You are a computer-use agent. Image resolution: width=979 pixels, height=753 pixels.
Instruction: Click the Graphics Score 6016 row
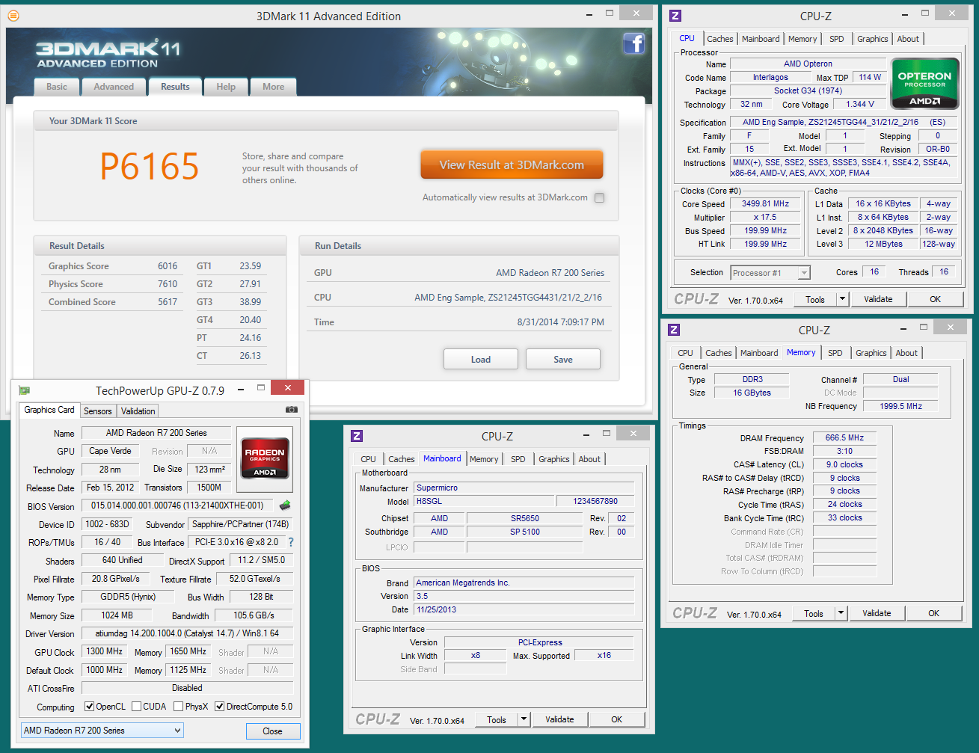tap(113, 266)
